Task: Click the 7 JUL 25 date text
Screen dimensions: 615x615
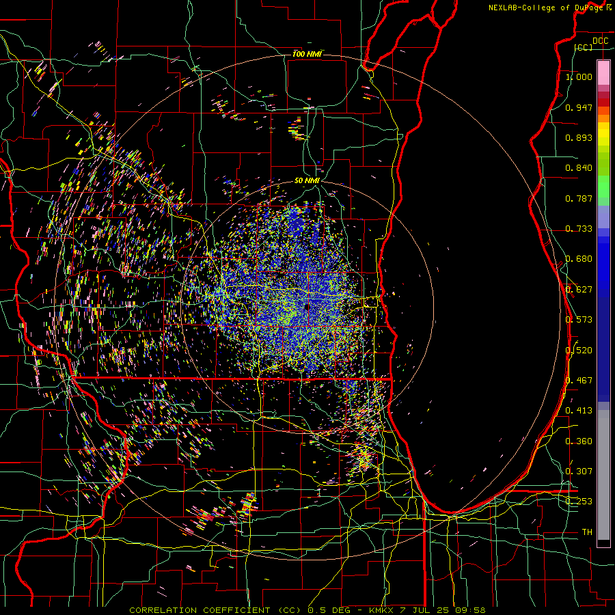Action: tap(424, 610)
